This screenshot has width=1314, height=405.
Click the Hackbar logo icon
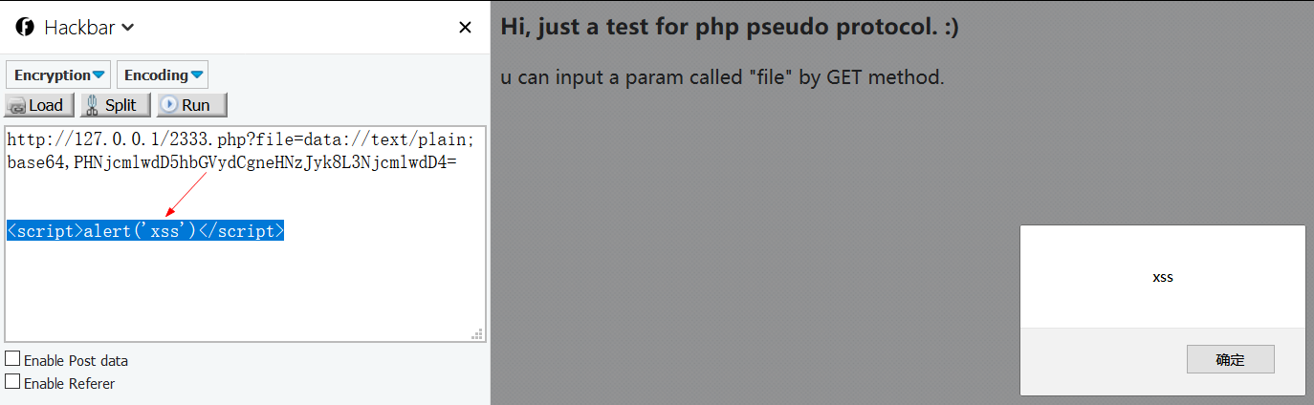[25, 27]
